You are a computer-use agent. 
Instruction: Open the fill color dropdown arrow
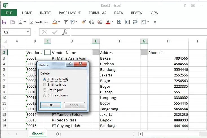pos(59,22)
